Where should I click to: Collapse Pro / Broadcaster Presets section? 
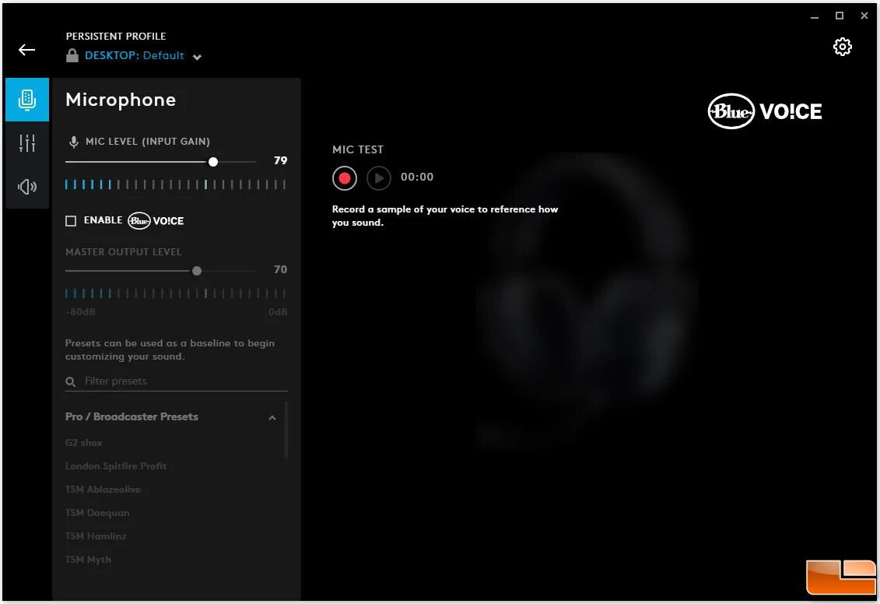(272, 418)
